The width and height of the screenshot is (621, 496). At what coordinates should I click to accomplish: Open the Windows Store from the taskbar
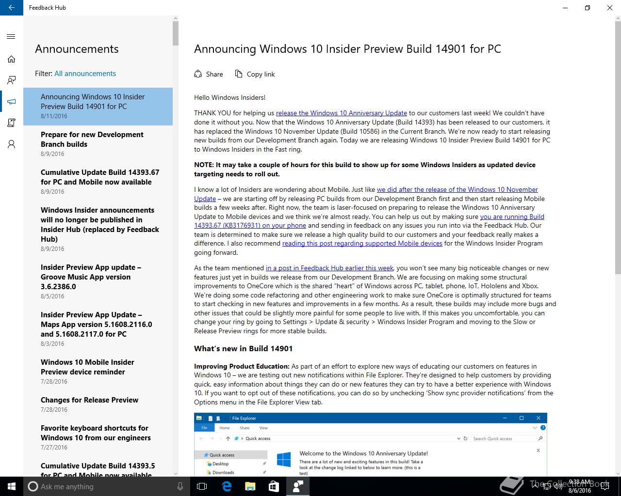[274, 486]
